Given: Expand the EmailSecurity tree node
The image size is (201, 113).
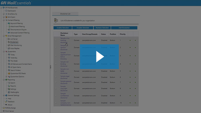Looking at the screenshot, I should 3,14.
